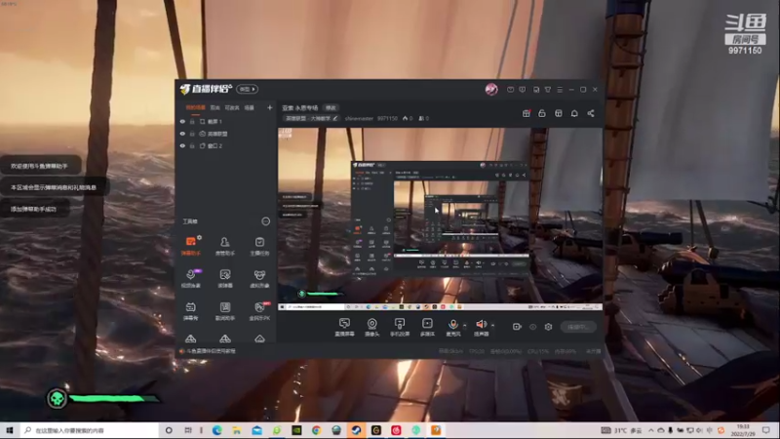
Task: Collapse the toolbox with circle-minus icon
Action: [265, 221]
